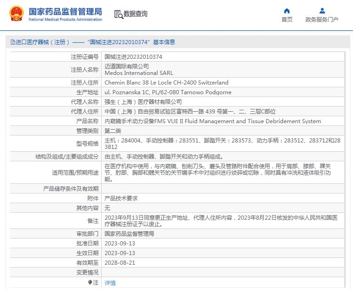Click the 注册人住所 row label
Viewport: 353px width, 290px height.
click(x=85, y=83)
